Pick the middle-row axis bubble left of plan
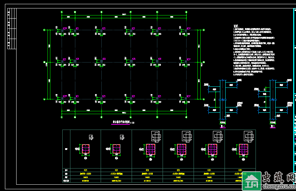This screenshot has width=296, height=191. coord(44,63)
